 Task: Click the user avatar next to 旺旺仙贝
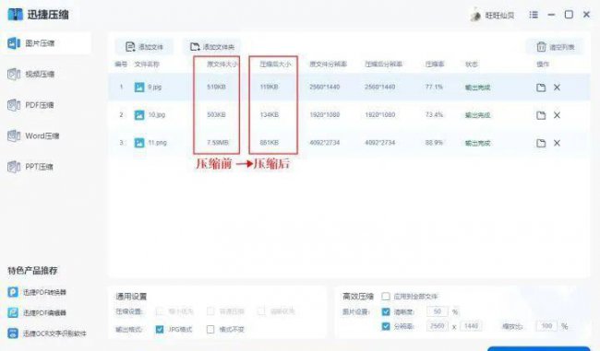(475, 16)
